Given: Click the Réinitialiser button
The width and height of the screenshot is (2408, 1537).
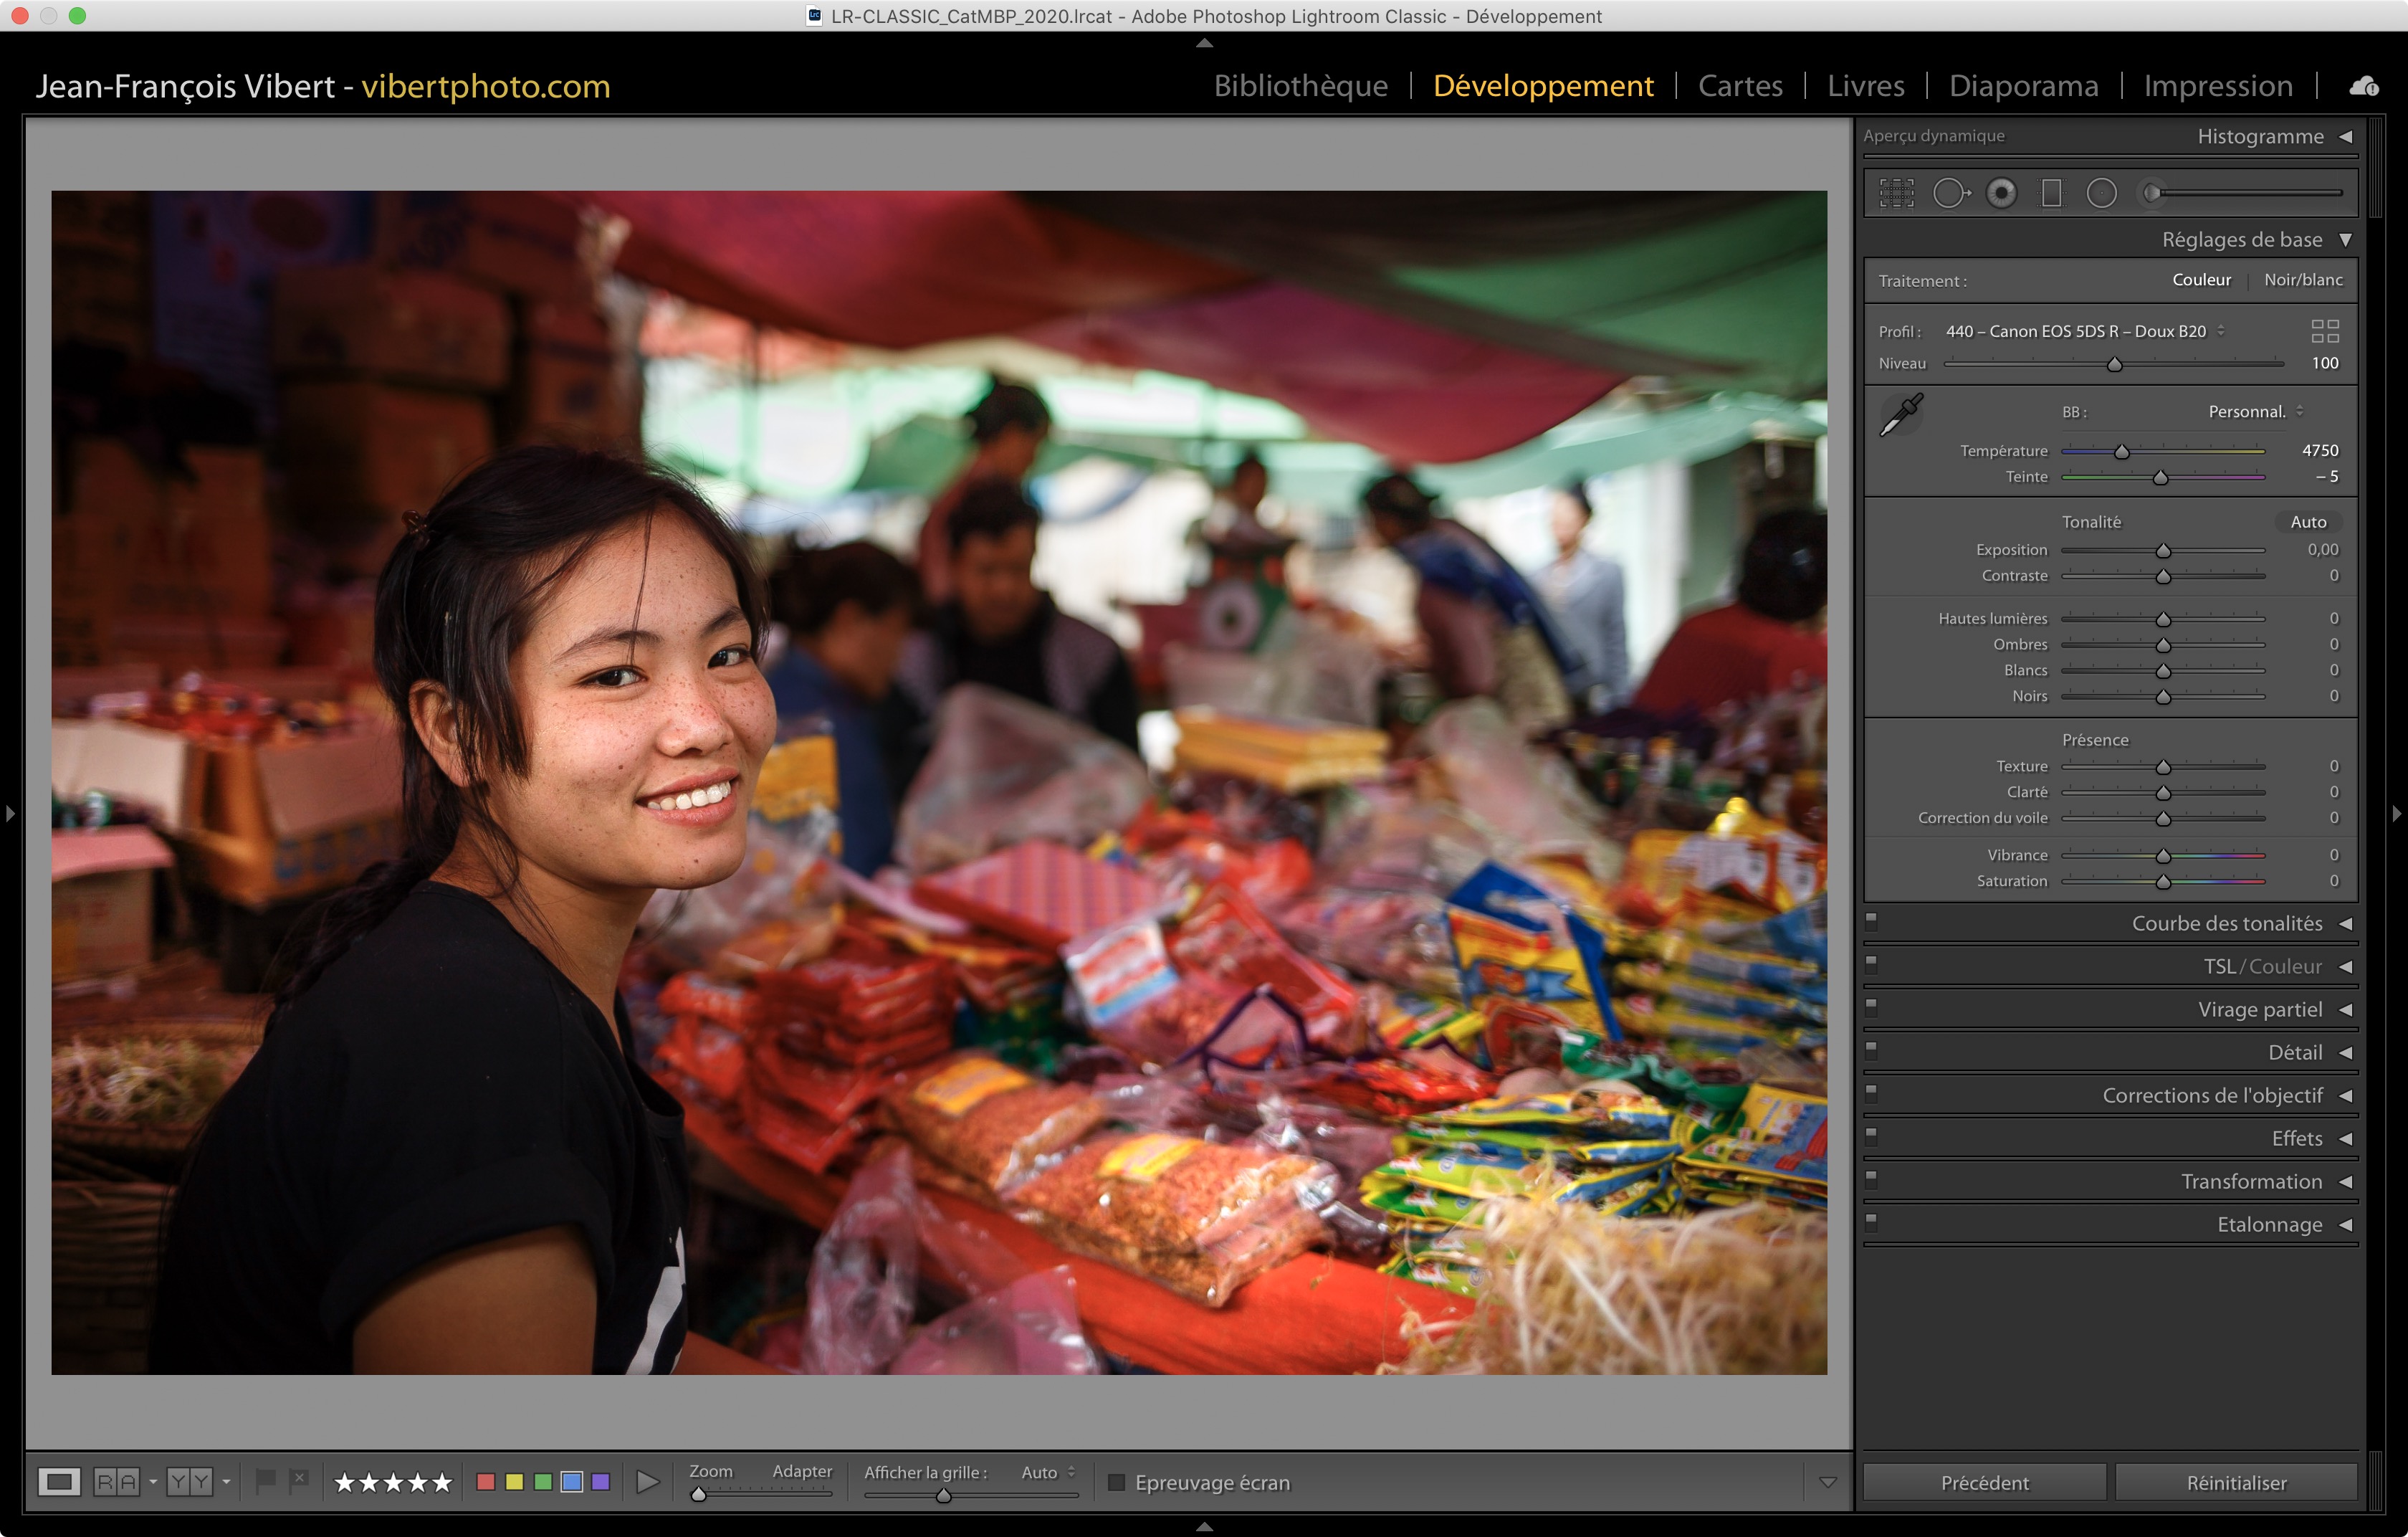Looking at the screenshot, I should tap(2236, 1482).
